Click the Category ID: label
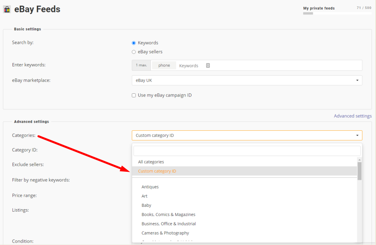 click(x=25, y=150)
